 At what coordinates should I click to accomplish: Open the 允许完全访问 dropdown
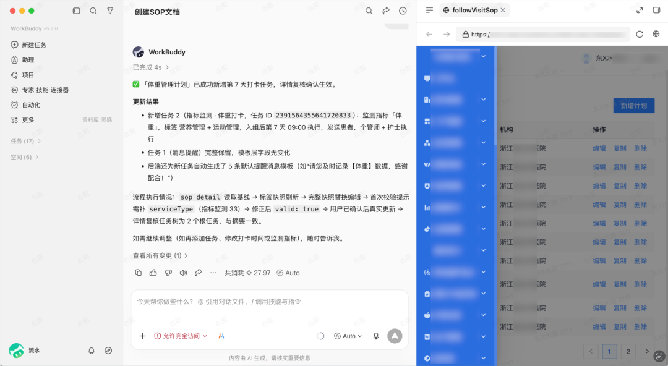coord(181,336)
